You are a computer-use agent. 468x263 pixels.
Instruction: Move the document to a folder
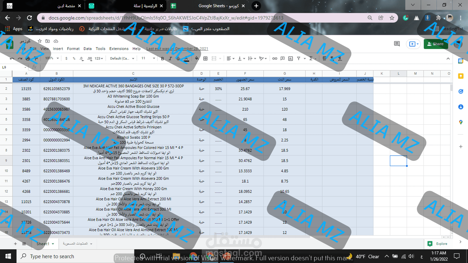pyautogui.click(x=47, y=41)
